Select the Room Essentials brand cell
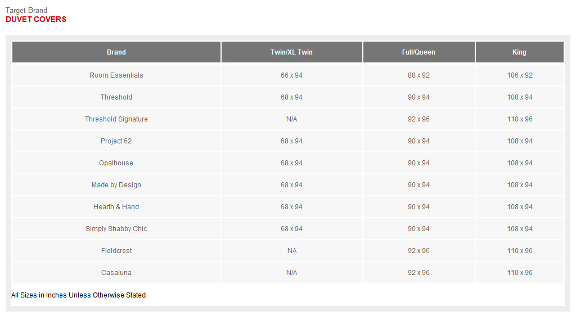Screen dimensions: 576x320 click(x=116, y=75)
